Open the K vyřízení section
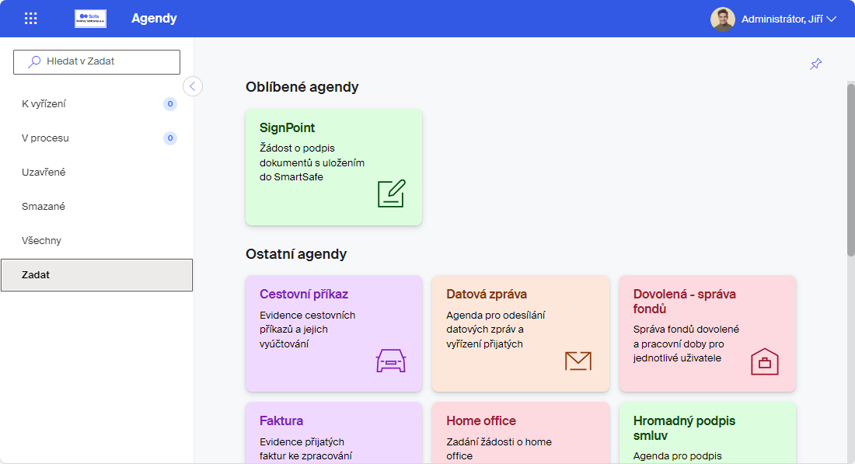This screenshot has width=855, height=464. click(97, 103)
